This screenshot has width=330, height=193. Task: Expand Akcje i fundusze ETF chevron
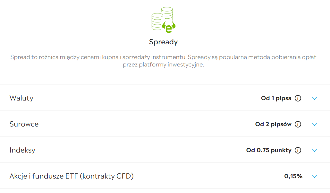click(314, 176)
